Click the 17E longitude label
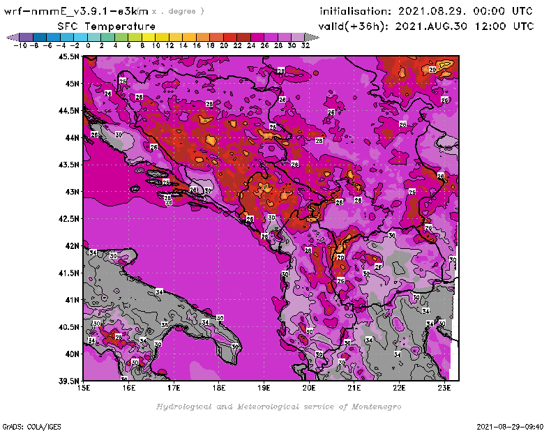Screen dimensions: 558x431 point(174,388)
